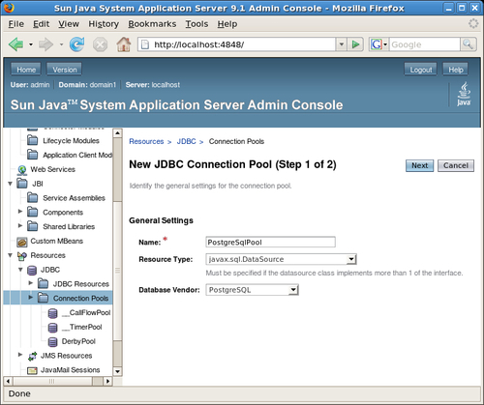Open the back button history dropdown
Viewport: 484px width, 405px height.
(x=31, y=44)
